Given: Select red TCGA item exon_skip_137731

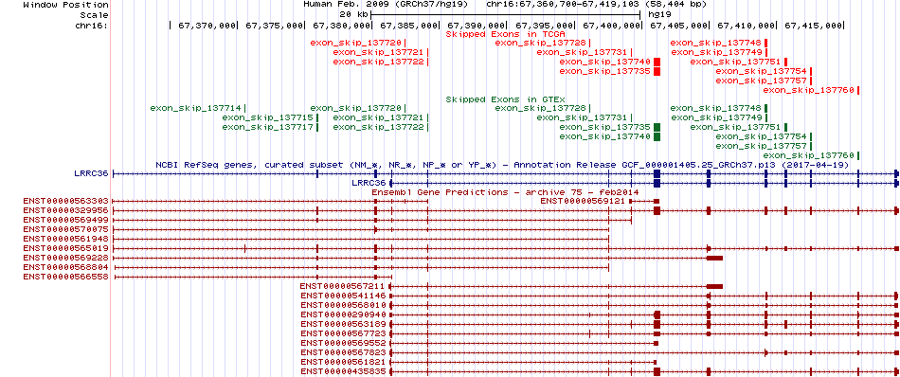Looking at the screenshot, I should coord(583,52).
